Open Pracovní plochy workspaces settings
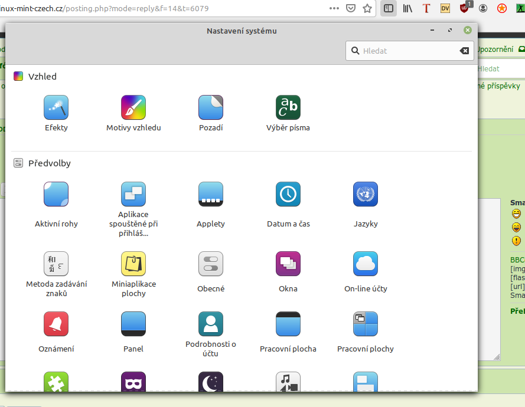525x407 pixels. pyautogui.click(x=366, y=324)
